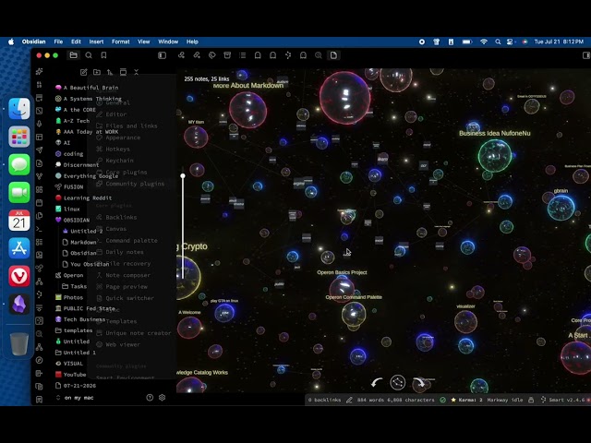Screen dimensions: 591x443
Task: Click the magnifier-zoom icon in the top toolbar
Action: 319,55
